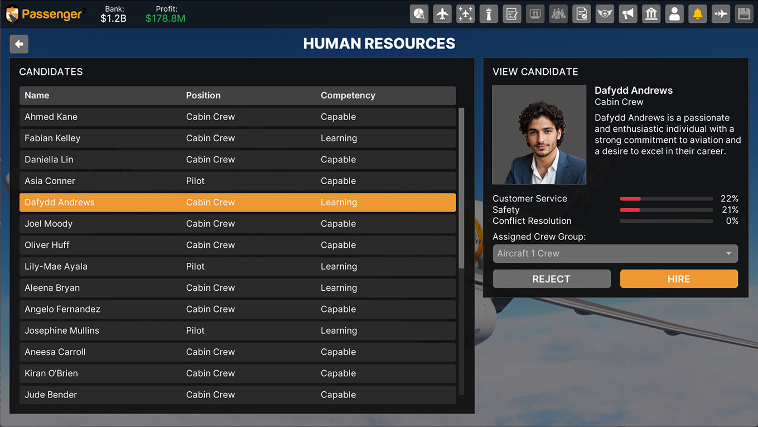Open the single airplane icon
758x427 pixels.
click(x=442, y=14)
